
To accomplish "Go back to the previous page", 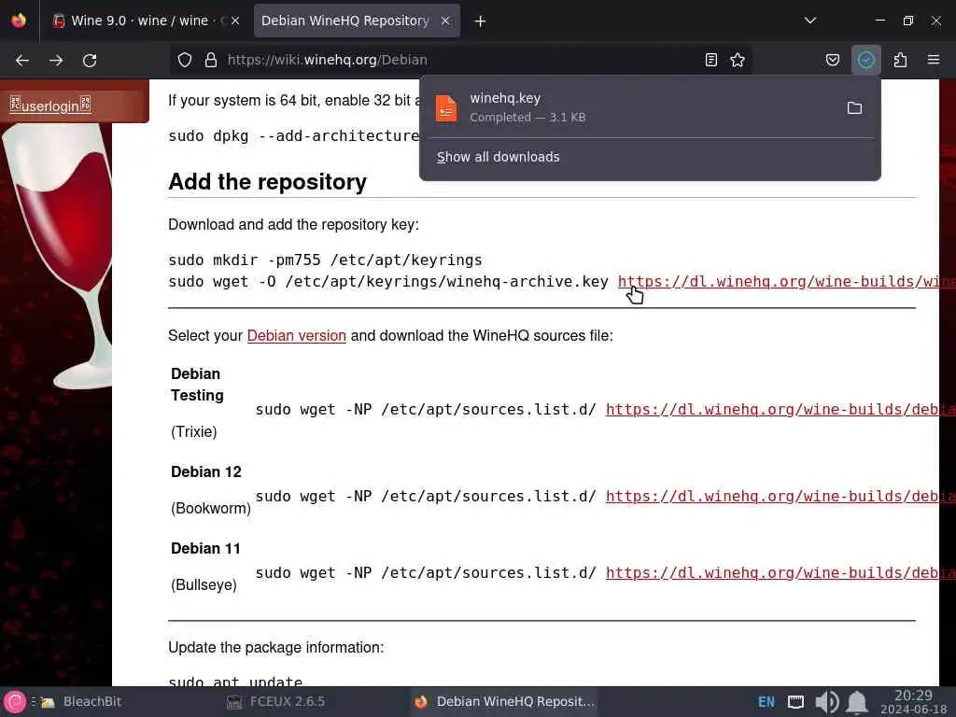I will 22,60.
